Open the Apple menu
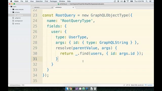This screenshot has width=162, height=91. tap(11, 1)
